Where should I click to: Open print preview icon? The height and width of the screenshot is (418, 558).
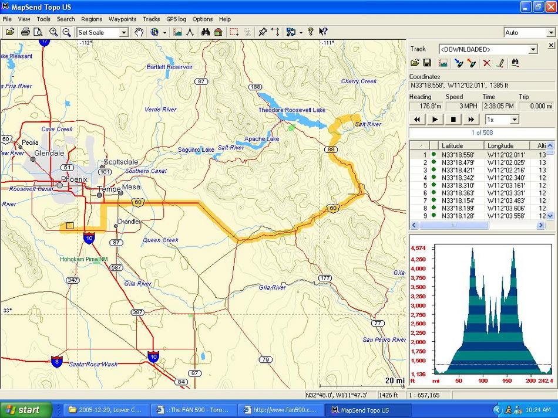[38, 32]
